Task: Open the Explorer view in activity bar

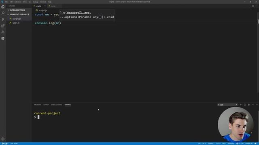Action: pyautogui.click(x=3, y=7)
